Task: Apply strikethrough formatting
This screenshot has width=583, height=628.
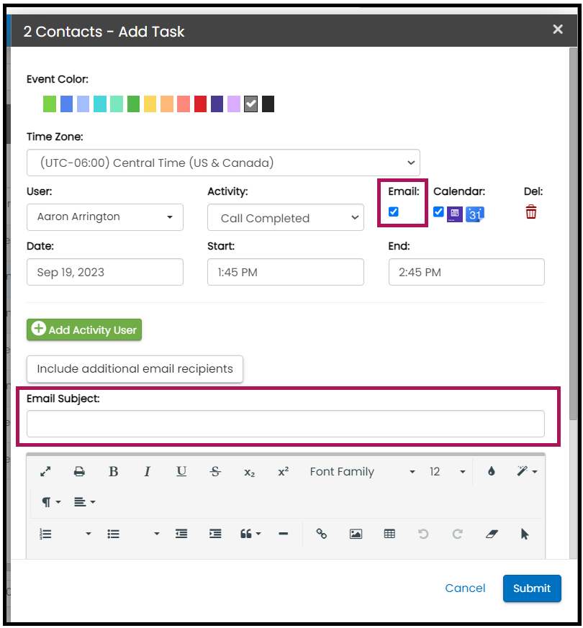Action: [215, 472]
